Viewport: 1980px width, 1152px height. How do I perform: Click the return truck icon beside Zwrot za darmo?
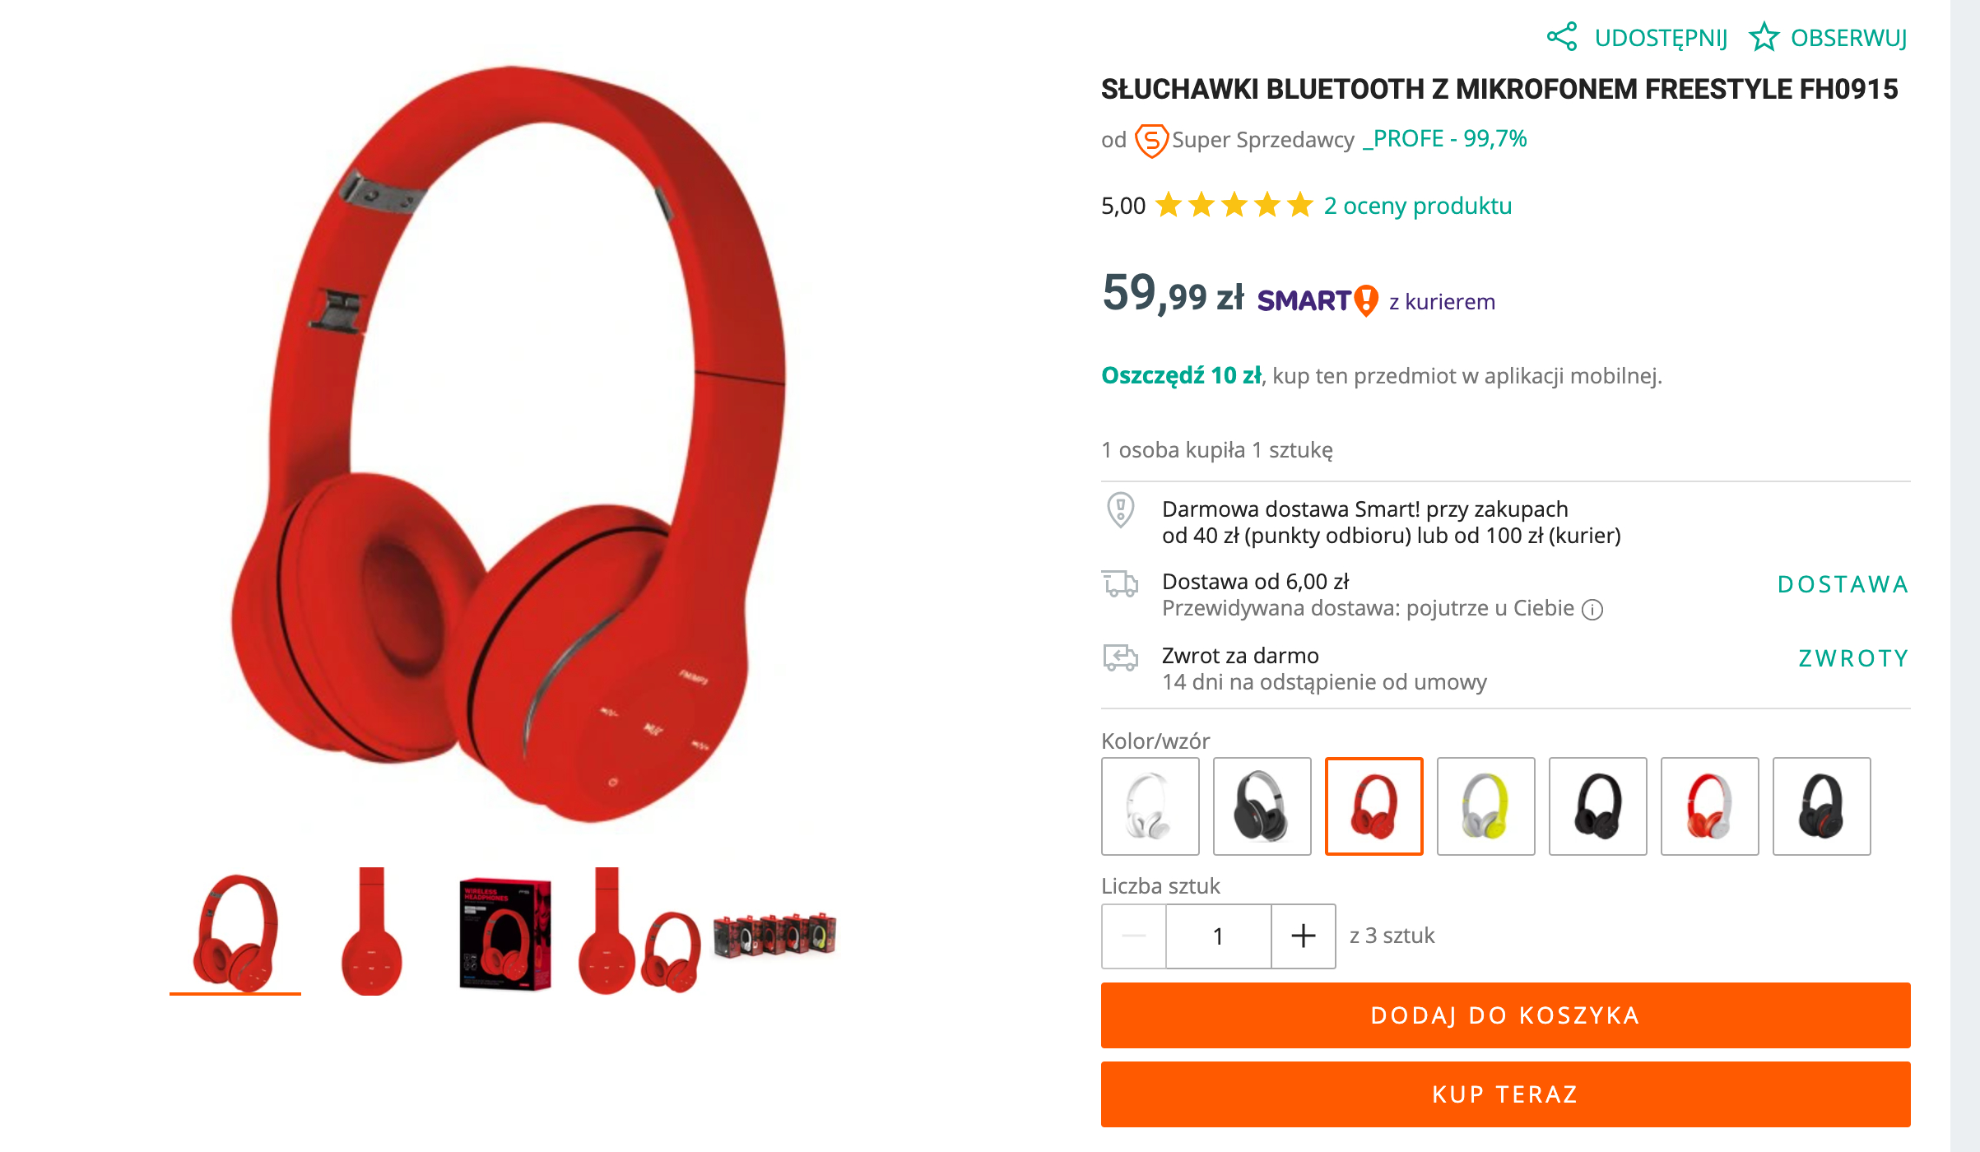(1120, 657)
